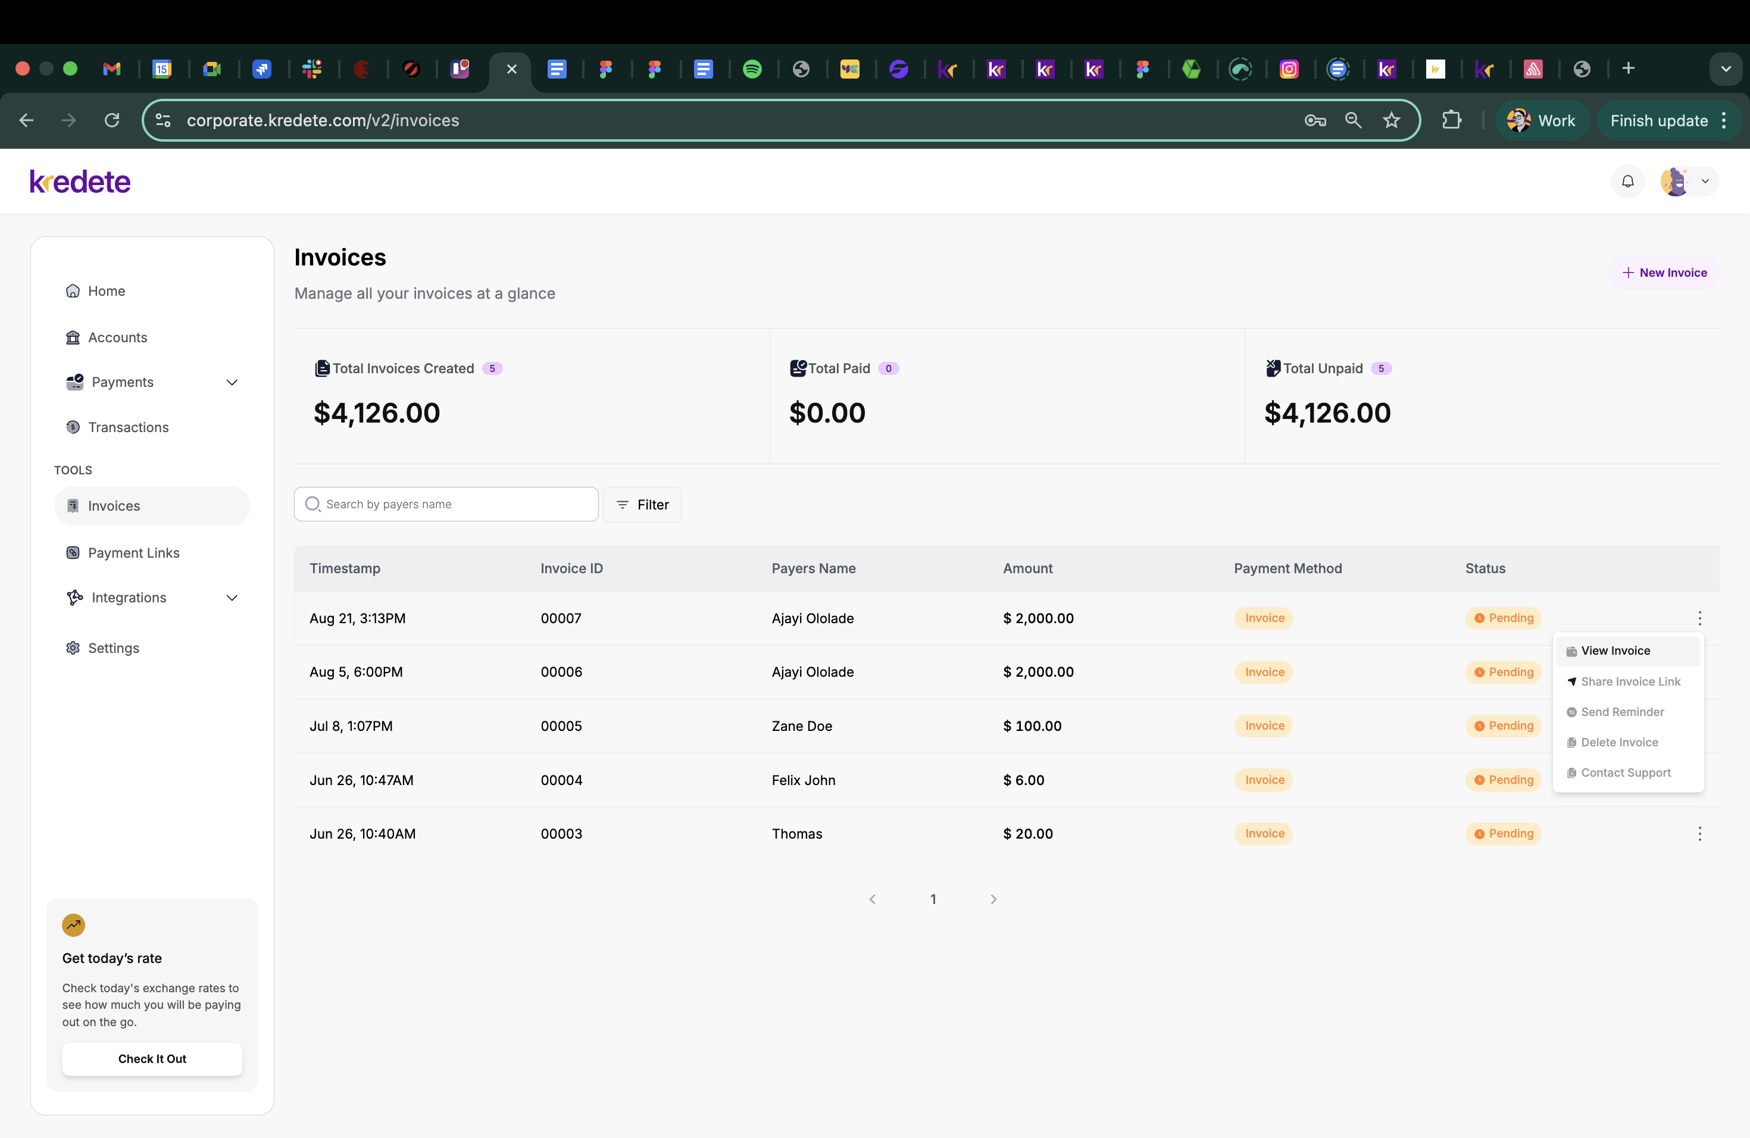Viewport: 1750px width, 1138px height.
Task: Choose Delete Invoice in the menu
Action: coord(1619,742)
